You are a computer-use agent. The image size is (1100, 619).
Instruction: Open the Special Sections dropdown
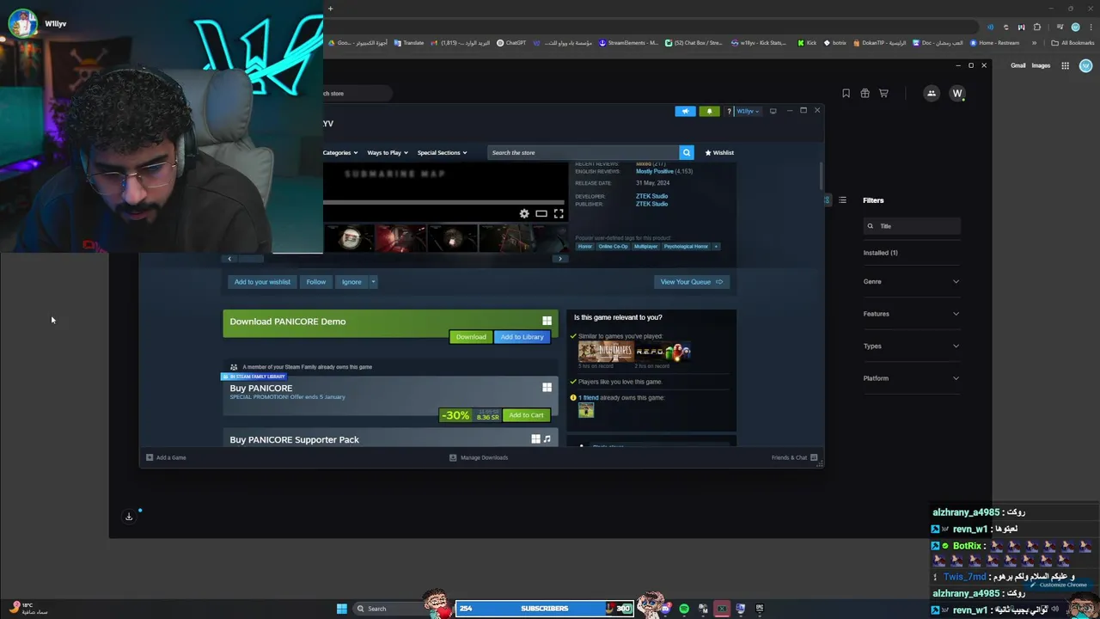442,152
